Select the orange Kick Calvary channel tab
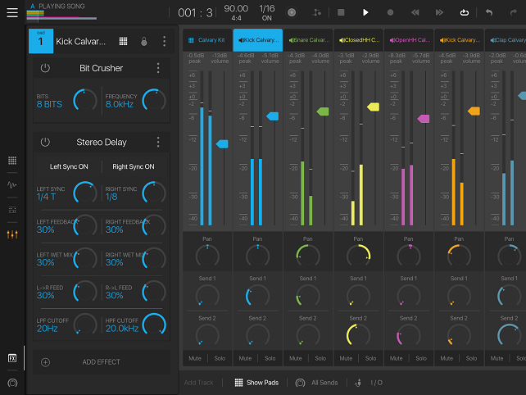This screenshot has width=526, height=395. click(x=460, y=40)
